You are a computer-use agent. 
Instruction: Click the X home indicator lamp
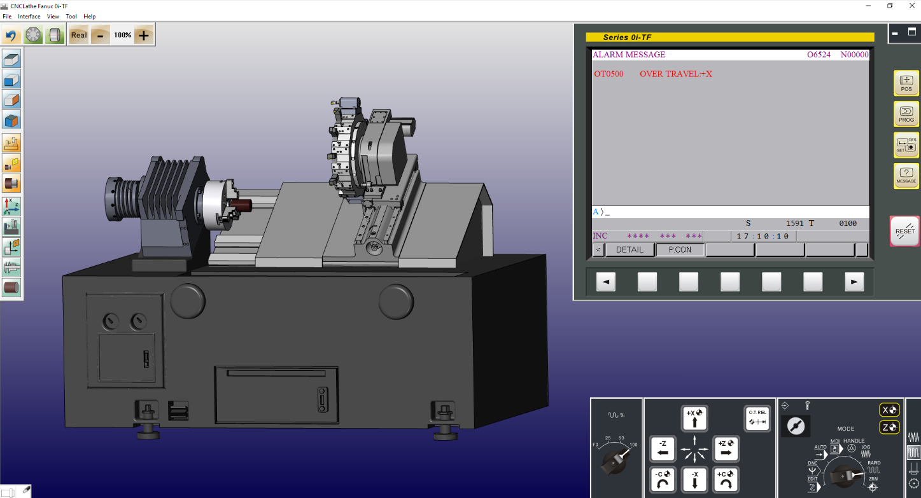(889, 410)
